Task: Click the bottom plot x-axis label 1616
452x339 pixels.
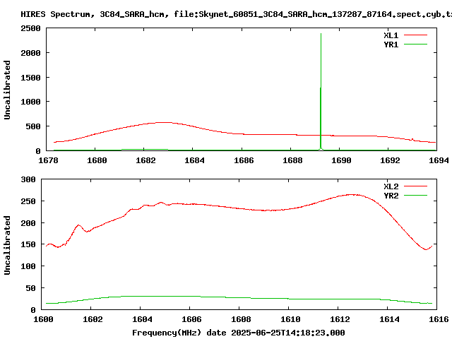Action: pos(439,319)
